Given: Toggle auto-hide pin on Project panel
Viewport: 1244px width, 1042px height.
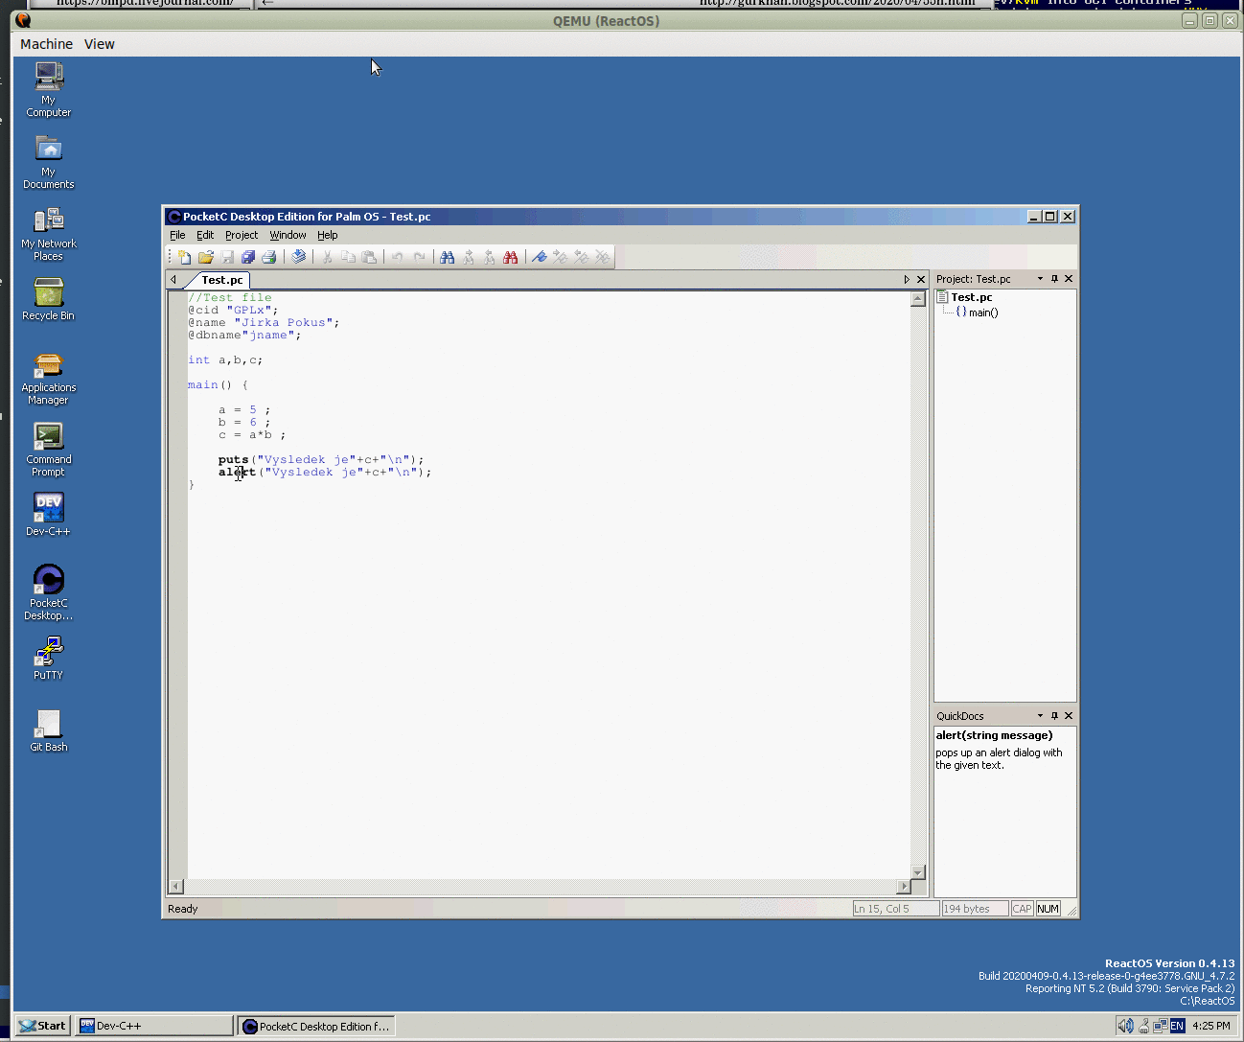Looking at the screenshot, I should pyautogui.click(x=1054, y=279).
